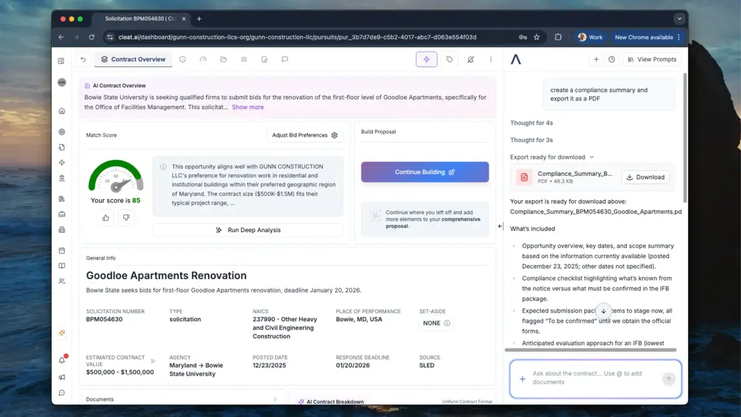
Task: Toggle the muted bell icon in toolbar
Action: 471,59
